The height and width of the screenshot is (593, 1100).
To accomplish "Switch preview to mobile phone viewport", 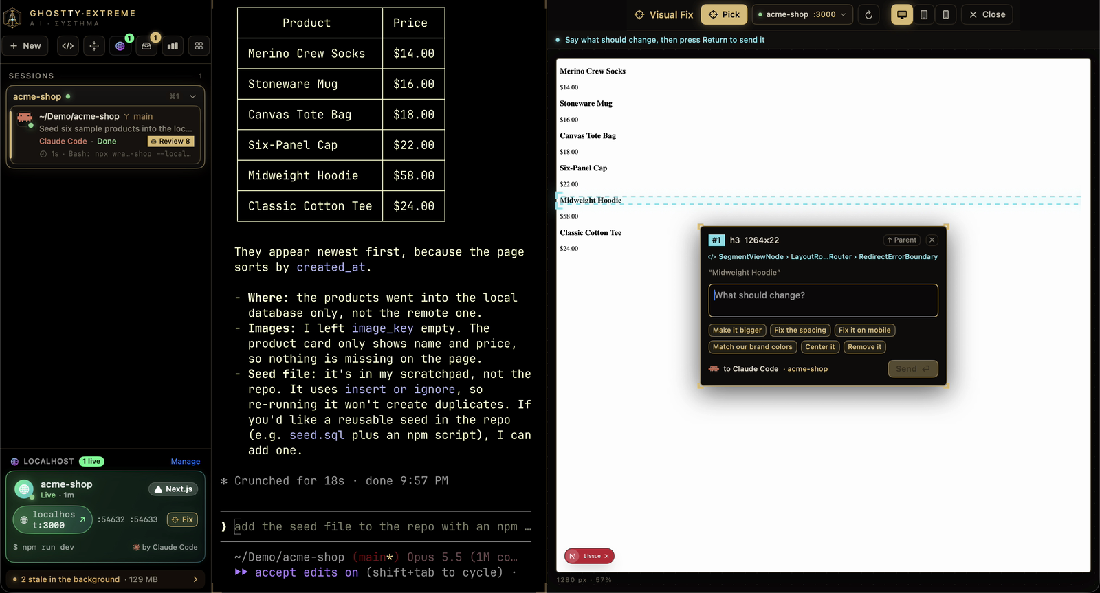I will click(946, 14).
